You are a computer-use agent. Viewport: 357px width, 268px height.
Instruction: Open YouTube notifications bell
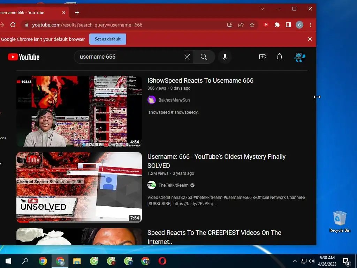click(280, 57)
